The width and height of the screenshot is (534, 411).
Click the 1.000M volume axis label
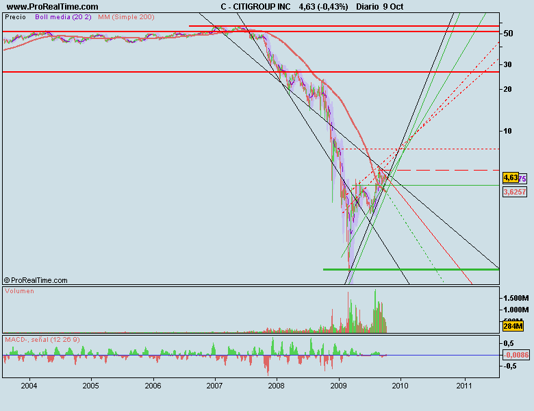pyautogui.click(x=516, y=310)
